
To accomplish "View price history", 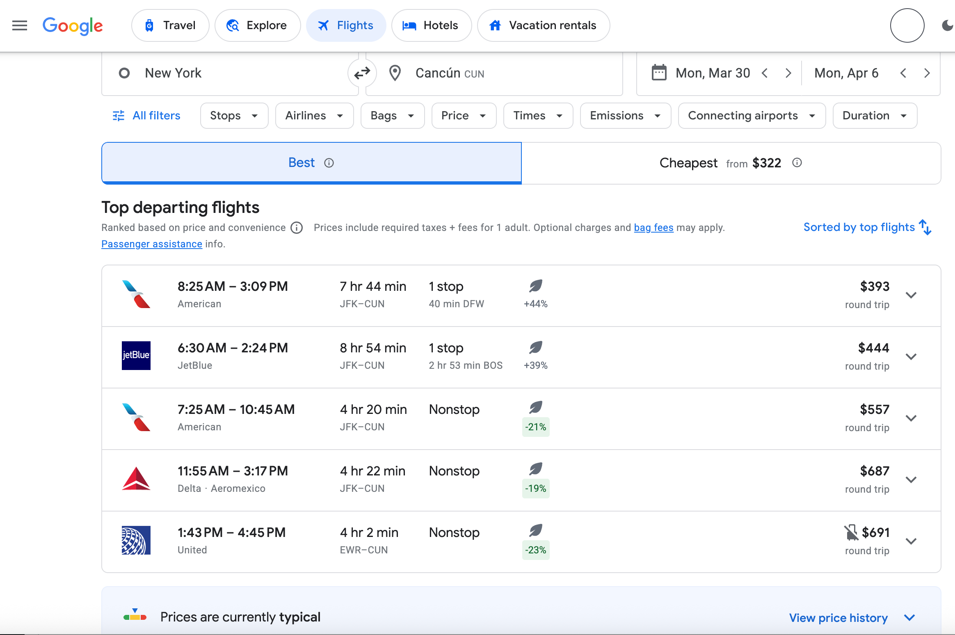I will click(838, 617).
